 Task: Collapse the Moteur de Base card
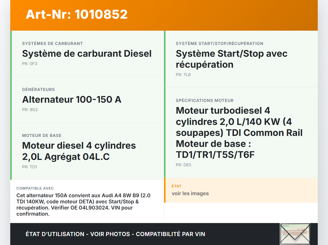[x=79, y=151]
